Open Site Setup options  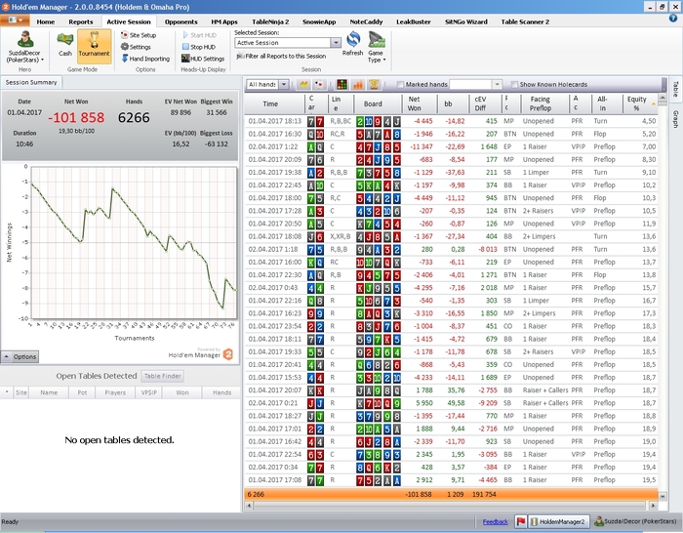(x=139, y=35)
